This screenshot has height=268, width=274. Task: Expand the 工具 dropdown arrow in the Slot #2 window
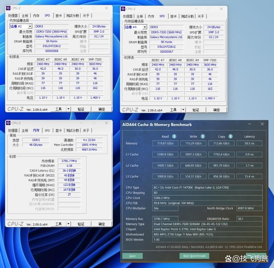(68, 109)
